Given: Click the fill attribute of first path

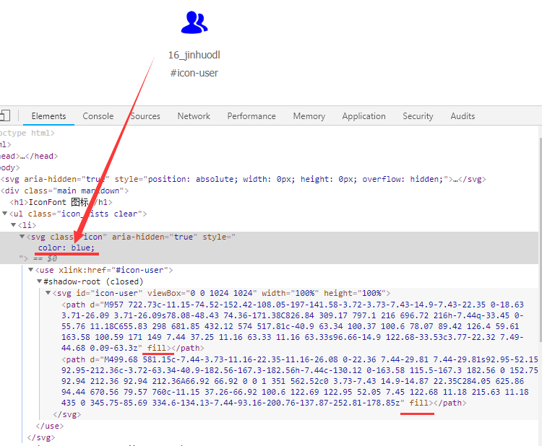Looking at the screenshot, I should tap(157, 348).
